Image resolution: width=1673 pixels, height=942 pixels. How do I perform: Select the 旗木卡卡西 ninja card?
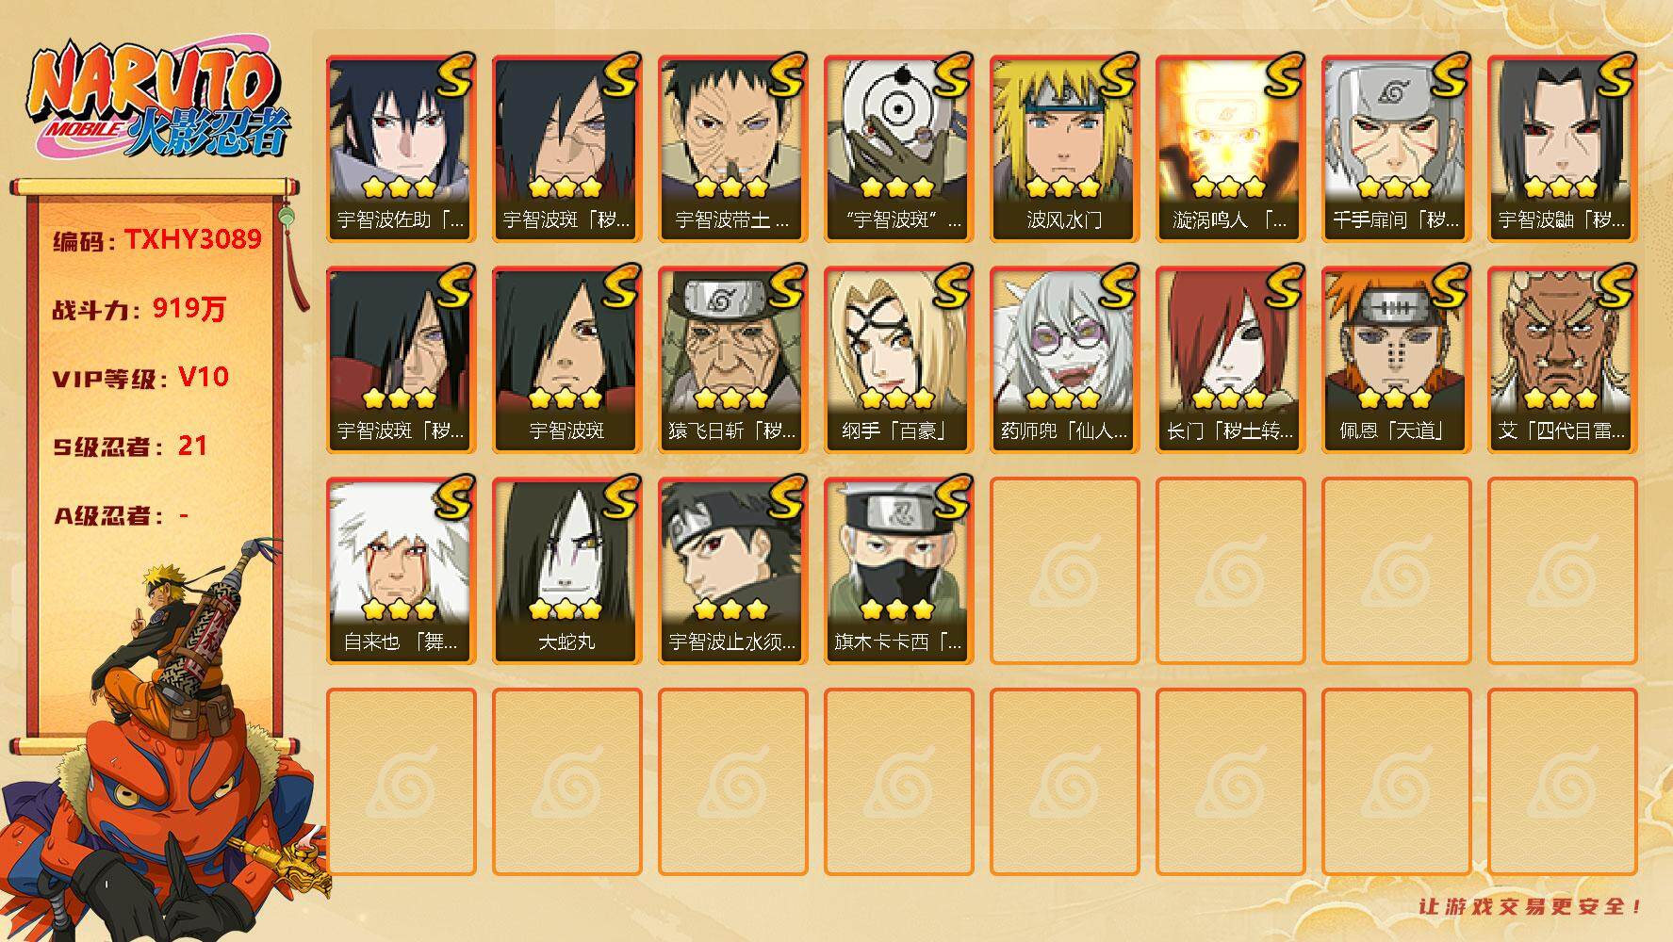(x=898, y=571)
